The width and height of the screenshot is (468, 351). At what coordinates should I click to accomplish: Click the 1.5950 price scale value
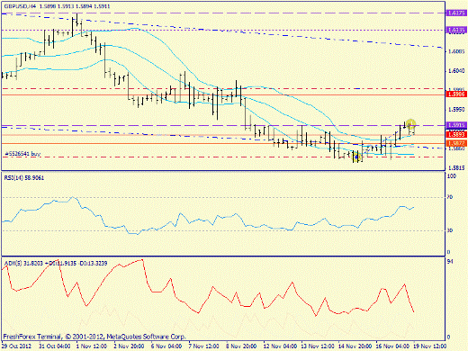click(456, 110)
